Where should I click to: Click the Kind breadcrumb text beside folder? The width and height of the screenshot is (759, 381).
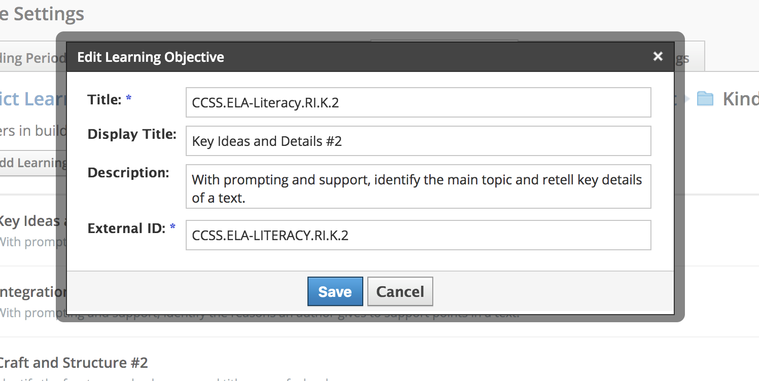tap(740, 98)
